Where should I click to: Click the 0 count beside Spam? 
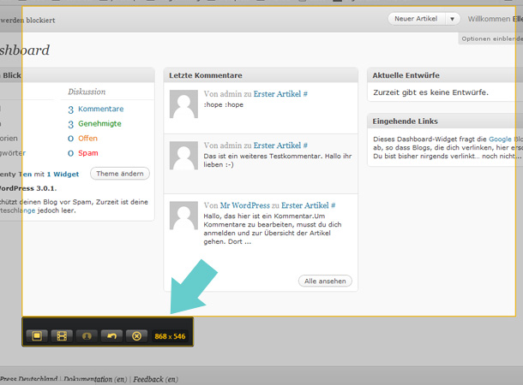point(70,153)
